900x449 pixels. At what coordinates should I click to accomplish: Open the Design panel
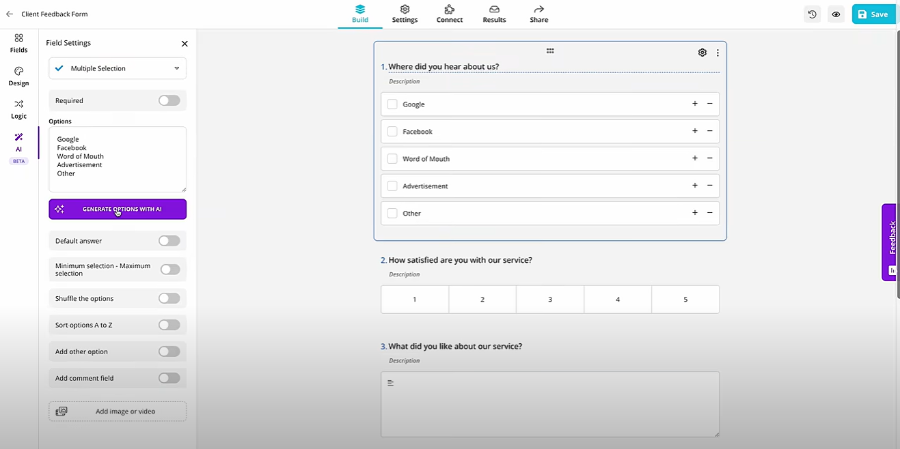[18, 75]
